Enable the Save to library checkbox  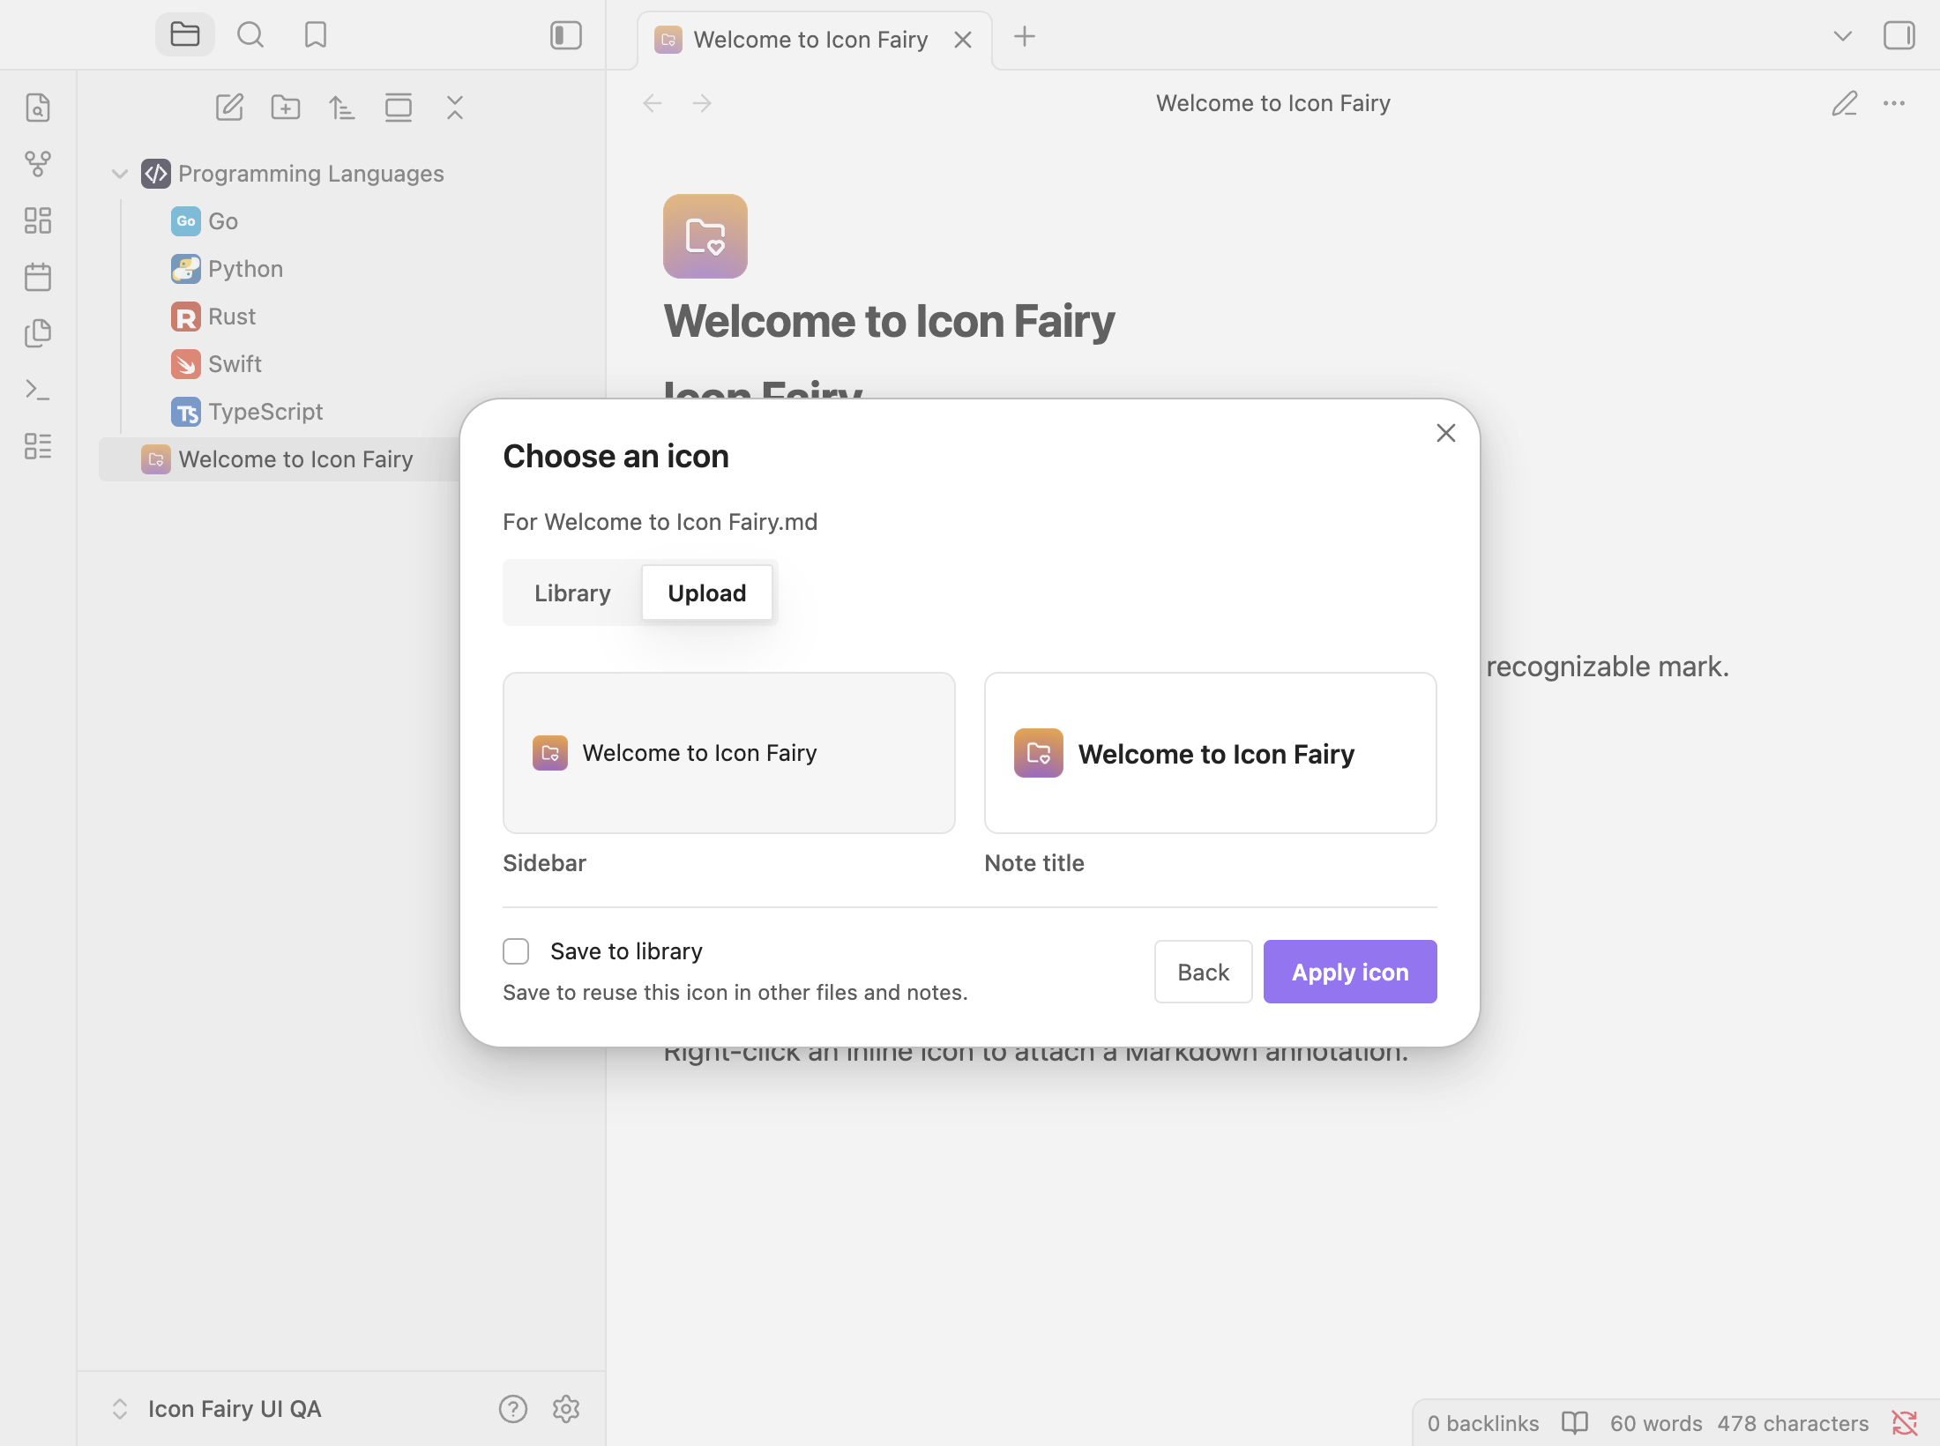(516, 951)
